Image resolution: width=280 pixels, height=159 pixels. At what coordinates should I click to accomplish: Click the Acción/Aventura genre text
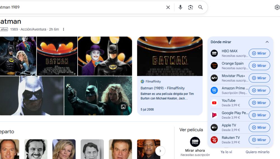click(x=33, y=29)
